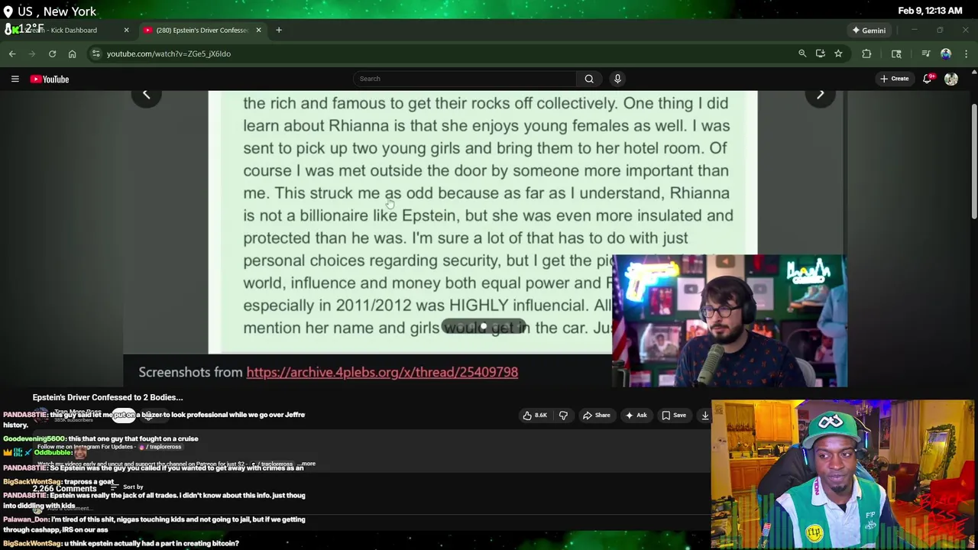Image resolution: width=978 pixels, height=550 pixels.
Task: Reload the current YouTube page
Action: [x=52, y=53]
